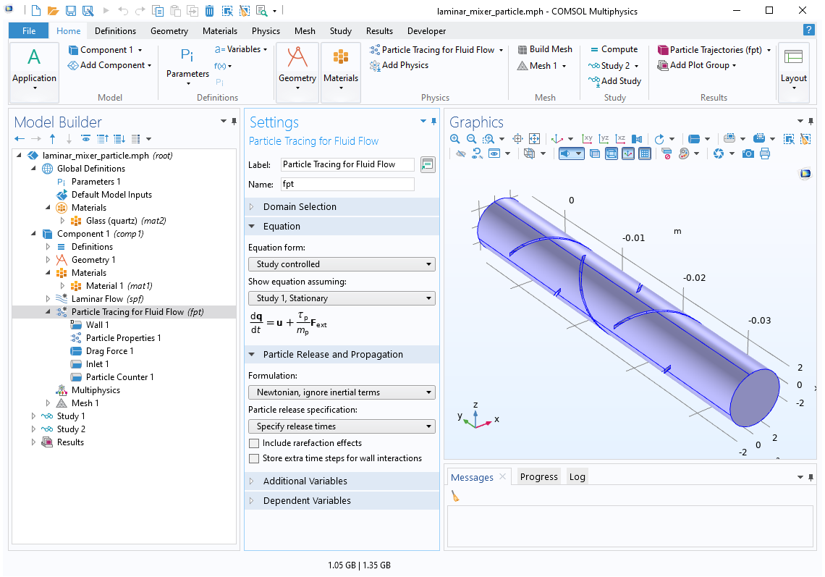Switch to the XY view
825x577 pixels.
click(588, 138)
